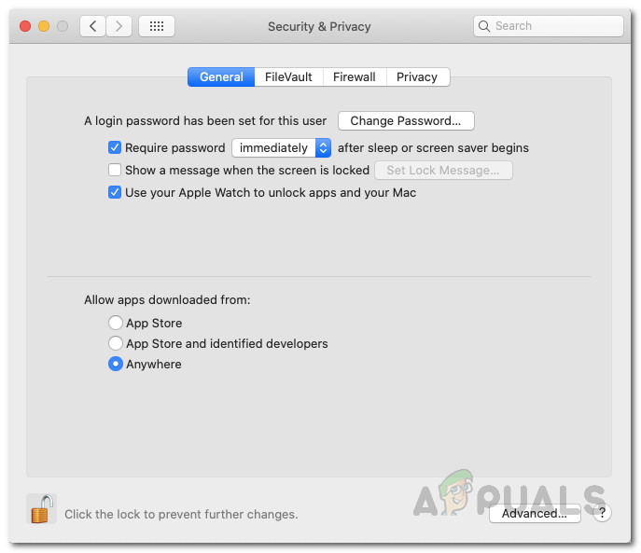
Task: Click the magnifying glass search icon
Action: tap(484, 26)
